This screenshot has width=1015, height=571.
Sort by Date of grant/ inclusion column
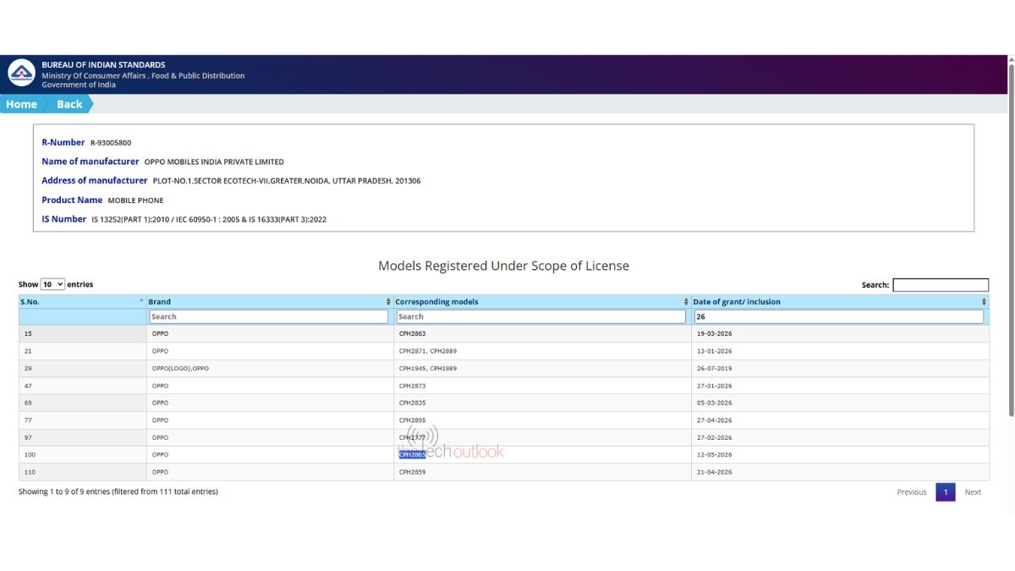(840, 301)
